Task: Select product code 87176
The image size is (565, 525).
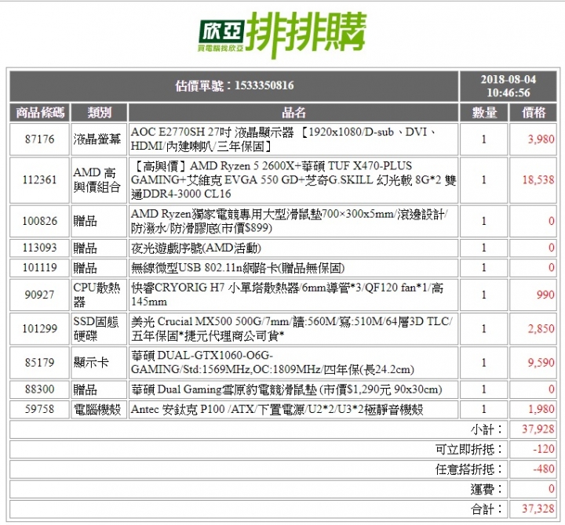Action: coord(40,139)
